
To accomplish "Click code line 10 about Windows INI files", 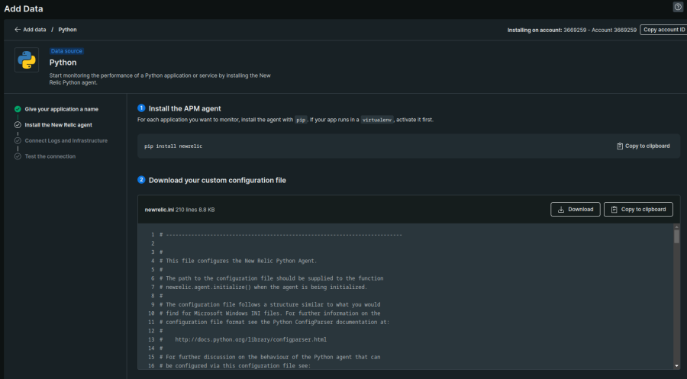I will pyautogui.click(x=270, y=313).
